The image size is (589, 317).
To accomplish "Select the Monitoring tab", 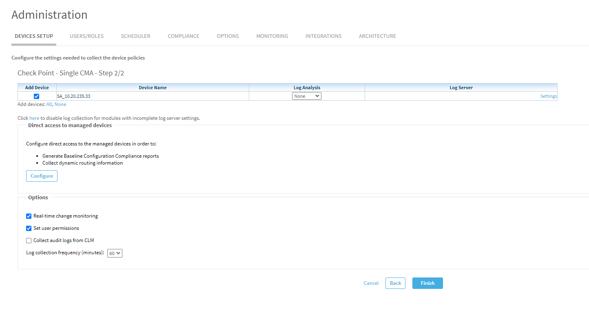I will click(x=272, y=36).
